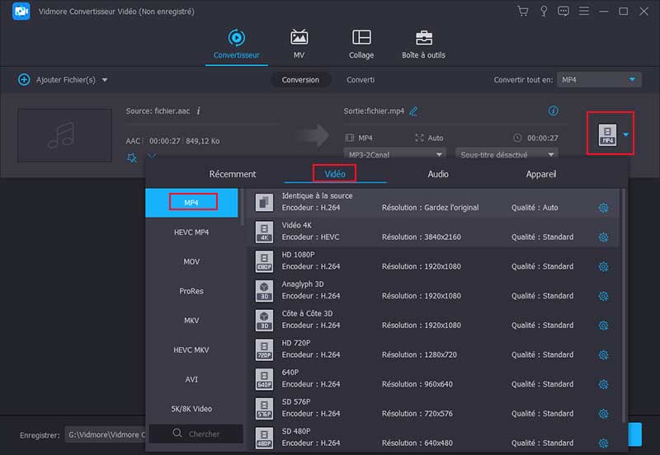660x455 pixels.
Task: Choose Anaglyph 3D preset
Action: pyautogui.click(x=432, y=291)
